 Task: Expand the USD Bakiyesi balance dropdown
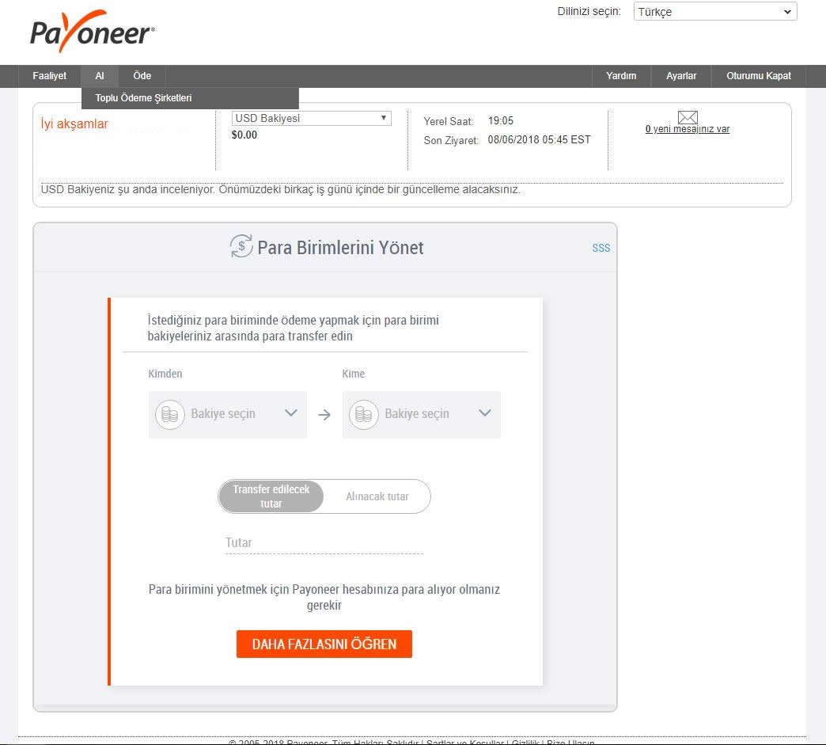(311, 118)
